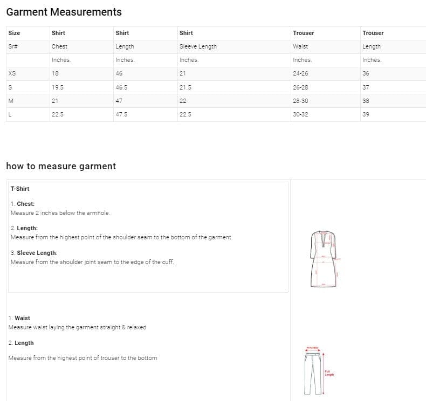Click the kurta shirt measurement diagram

coord(323,259)
